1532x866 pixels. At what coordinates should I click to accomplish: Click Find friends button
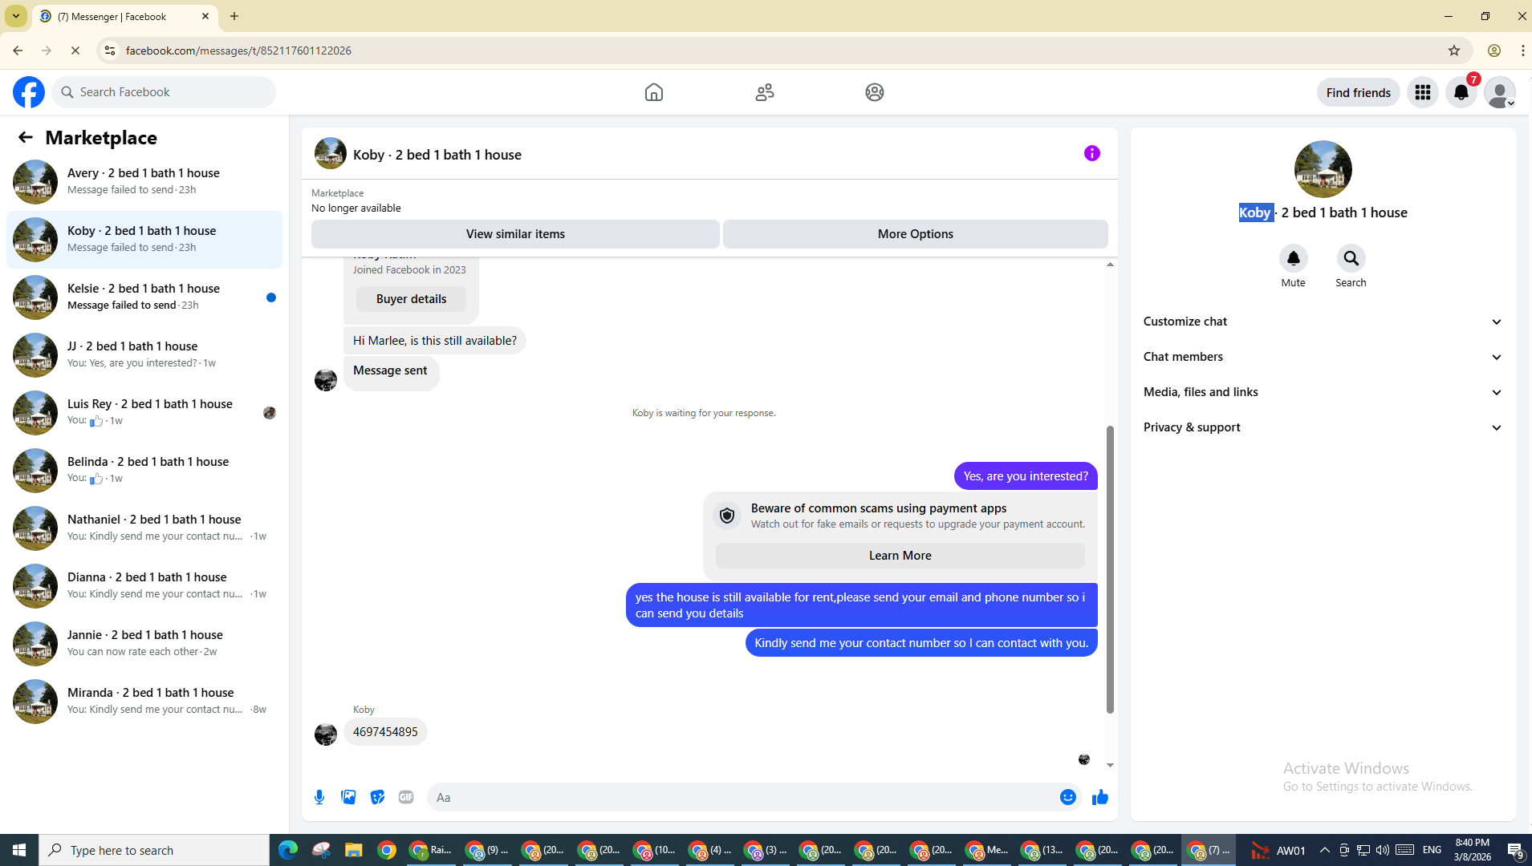pyautogui.click(x=1358, y=92)
